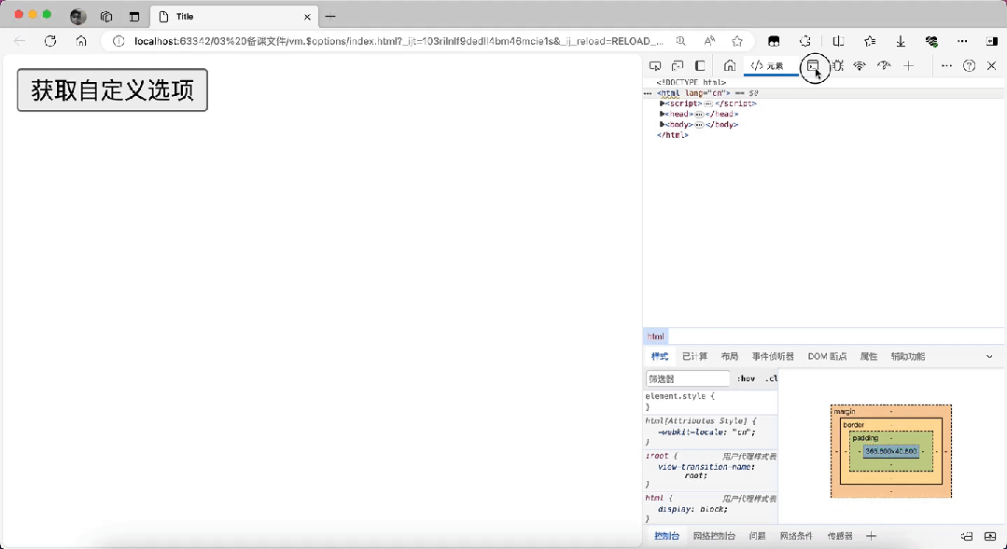Switch to the 控制台 drawer tab

(x=666, y=536)
